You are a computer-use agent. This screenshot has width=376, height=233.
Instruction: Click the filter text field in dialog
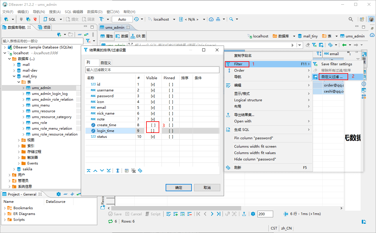152,70
